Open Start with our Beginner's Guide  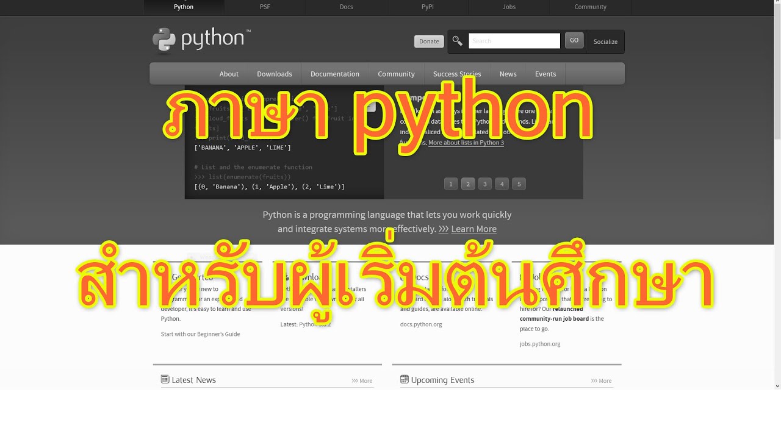tap(200, 334)
